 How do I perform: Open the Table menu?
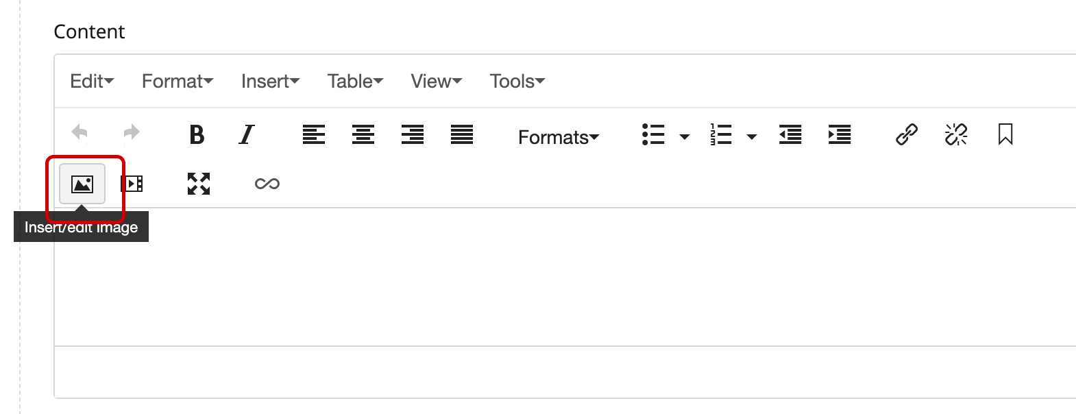354,81
